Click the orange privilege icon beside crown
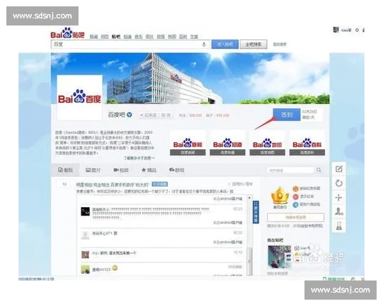The height and width of the screenshot is (306, 383). click(296, 189)
